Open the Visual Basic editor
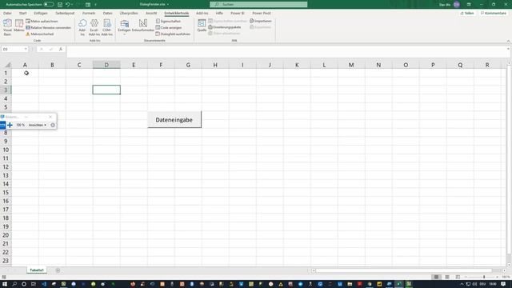Screen dimensions: 512x288 click(x=7, y=27)
